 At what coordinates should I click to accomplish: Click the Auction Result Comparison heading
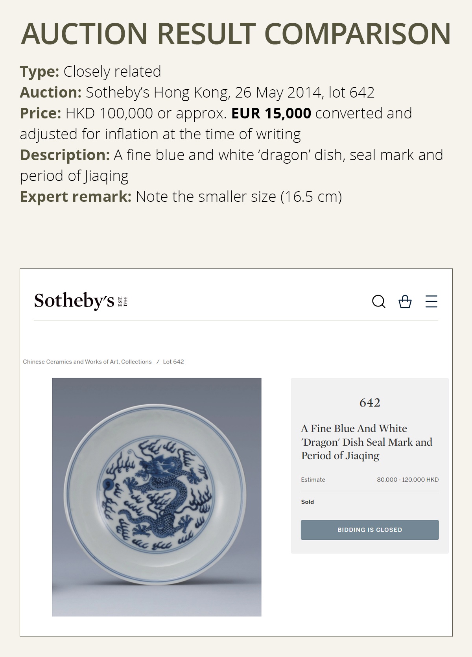236,33
